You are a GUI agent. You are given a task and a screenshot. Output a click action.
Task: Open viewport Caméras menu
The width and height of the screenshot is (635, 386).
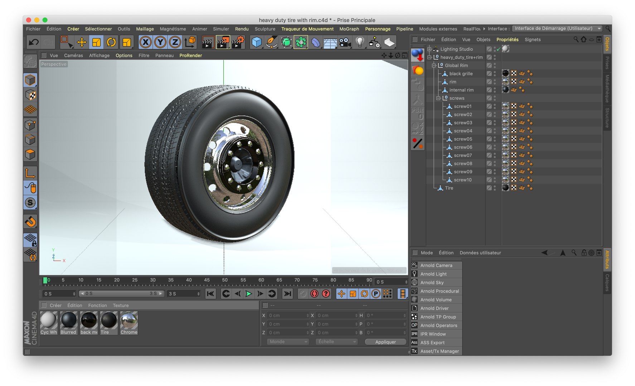pyautogui.click(x=73, y=55)
